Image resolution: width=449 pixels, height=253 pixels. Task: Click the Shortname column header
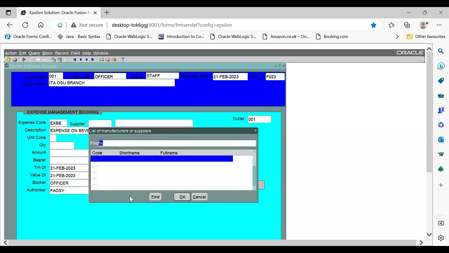(x=138, y=153)
